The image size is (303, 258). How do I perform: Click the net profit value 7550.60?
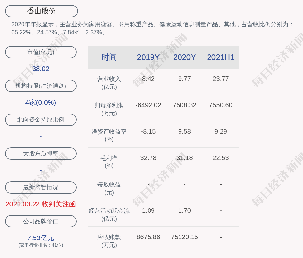[x=221, y=105]
